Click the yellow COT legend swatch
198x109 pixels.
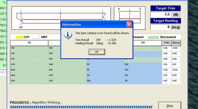click(19, 37)
